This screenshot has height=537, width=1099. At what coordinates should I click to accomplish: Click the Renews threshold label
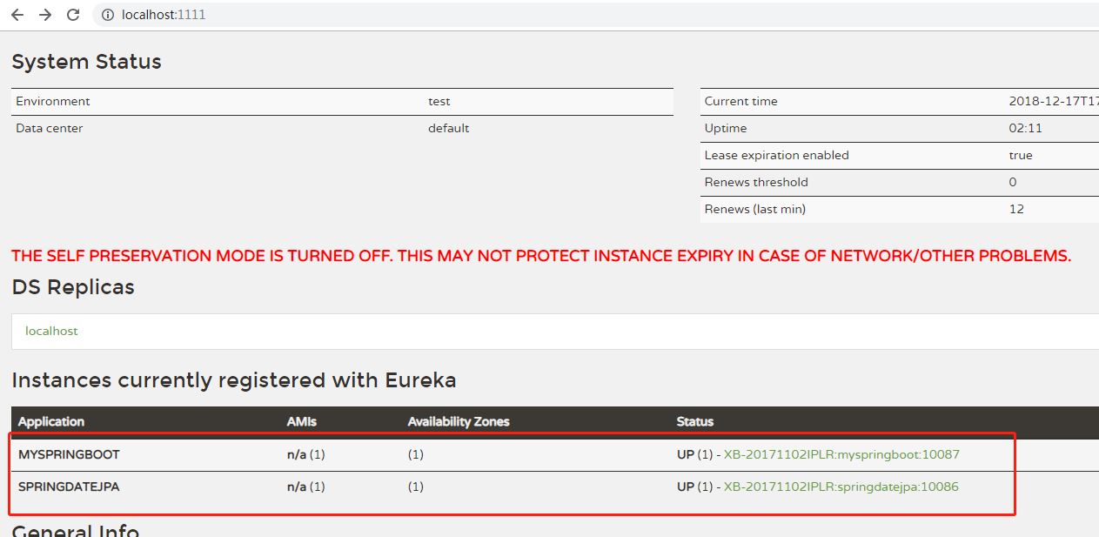pyautogui.click(x=756, y=182)
